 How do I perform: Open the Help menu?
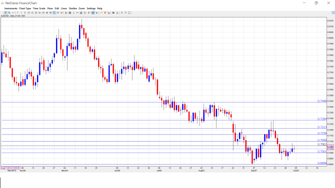[x=99, y=8]
